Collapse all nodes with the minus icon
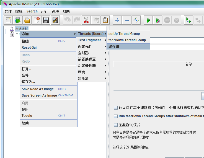 click(x=126, y=20)
